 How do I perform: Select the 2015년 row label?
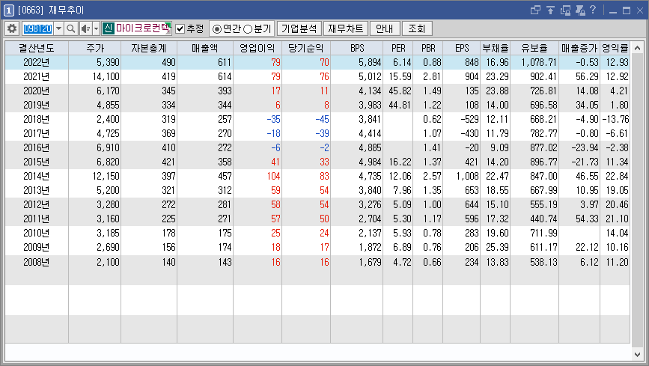pyautogui.click(x=37, y=162)
